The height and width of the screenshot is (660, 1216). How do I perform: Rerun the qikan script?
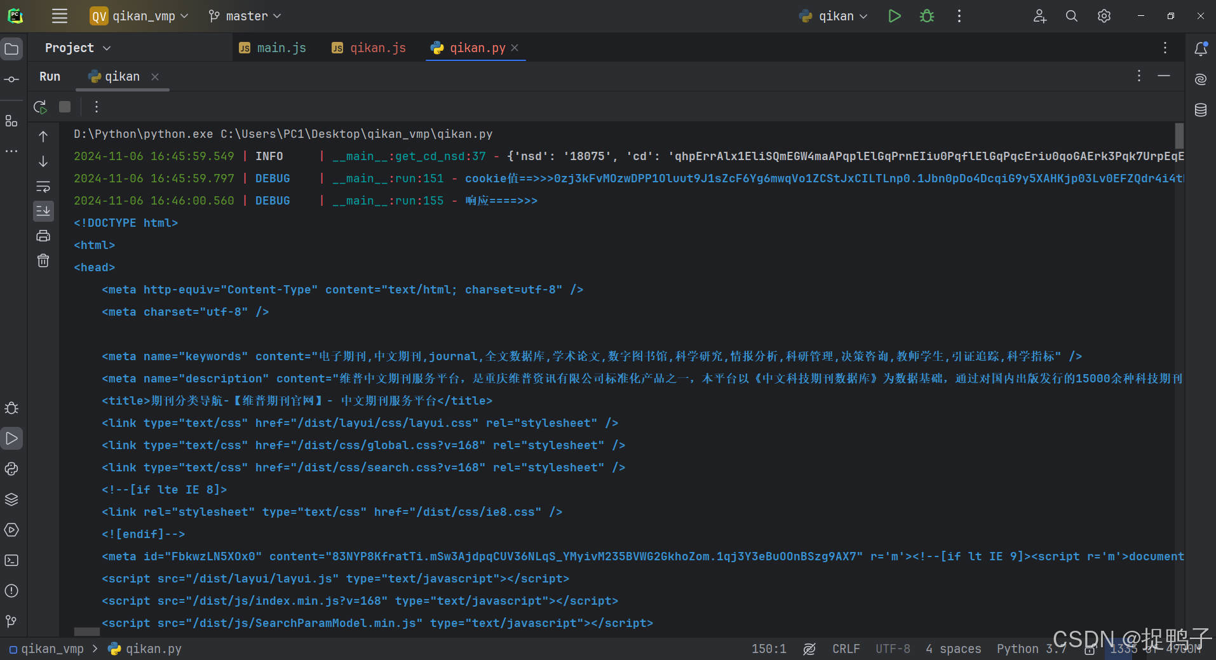[x=41, y=107]
